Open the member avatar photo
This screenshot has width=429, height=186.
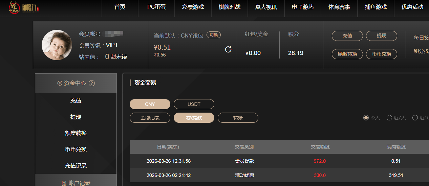click(57, 45)
